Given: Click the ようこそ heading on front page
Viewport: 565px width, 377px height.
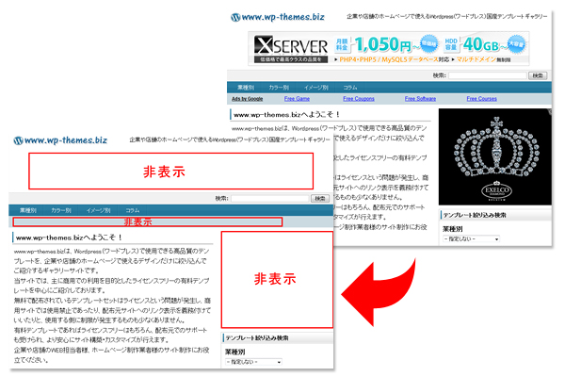Looking at the screenshot, I should pyautogui.click(x=69, y=238).
